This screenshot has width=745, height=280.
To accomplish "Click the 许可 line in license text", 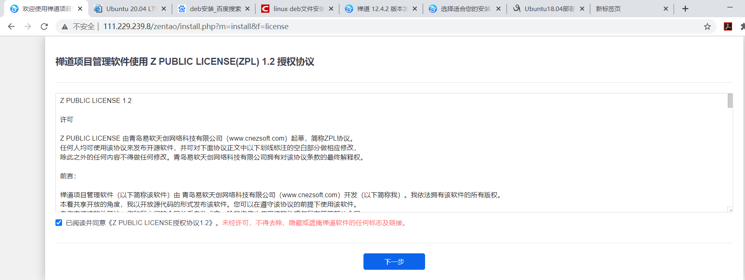I will coord(67,119).
